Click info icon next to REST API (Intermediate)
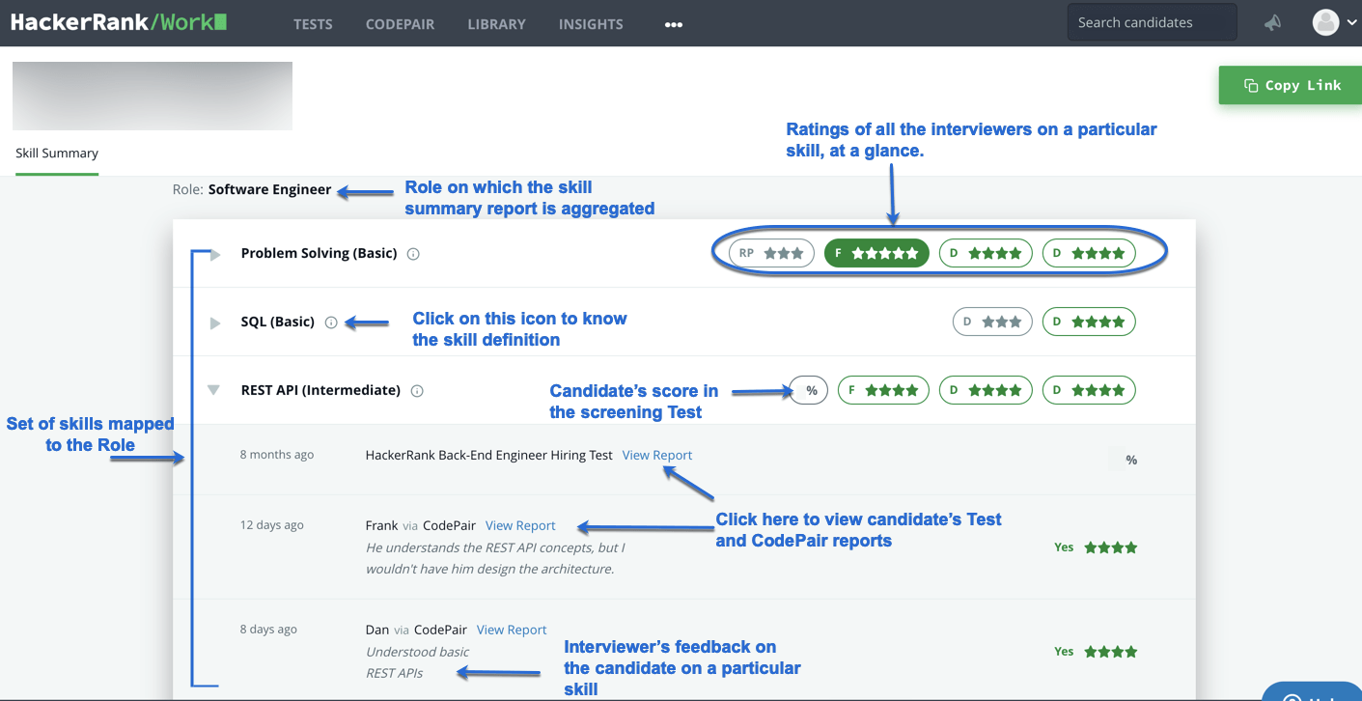 coord(417,391)
